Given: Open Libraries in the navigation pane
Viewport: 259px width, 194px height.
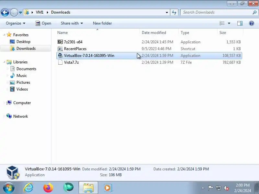Looking at the screenshot, I should point(20,62).
